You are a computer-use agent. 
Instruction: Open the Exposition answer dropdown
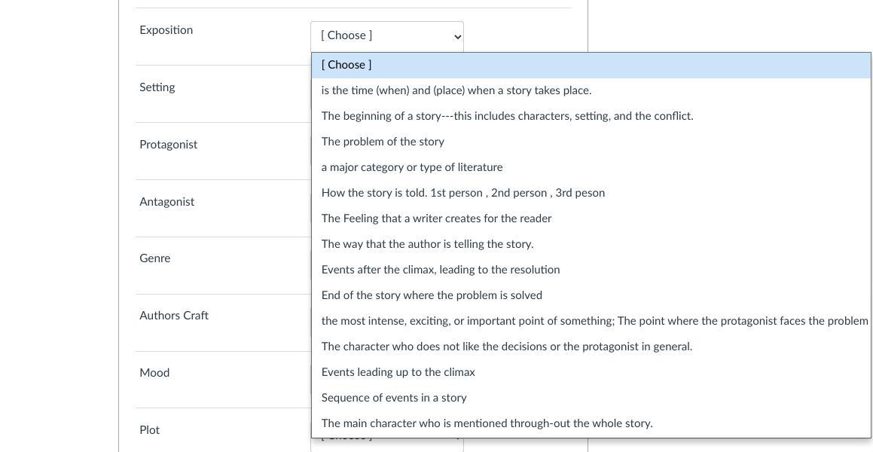[x=386, y=36]
